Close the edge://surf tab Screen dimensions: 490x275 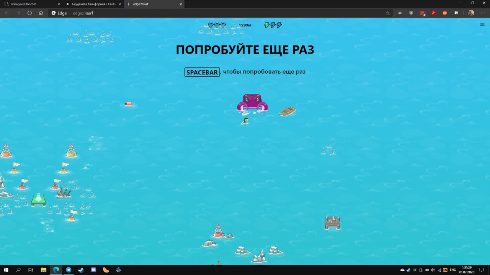[181, 4]
